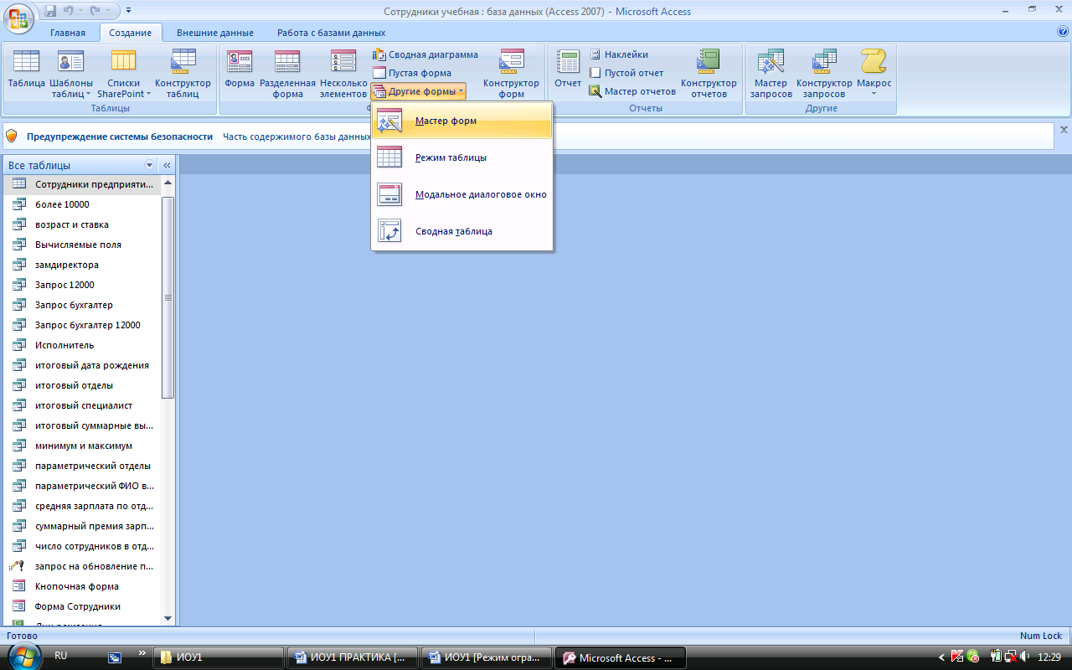Click the taskbar clock showing 12:29

[x=1049, y=657]
